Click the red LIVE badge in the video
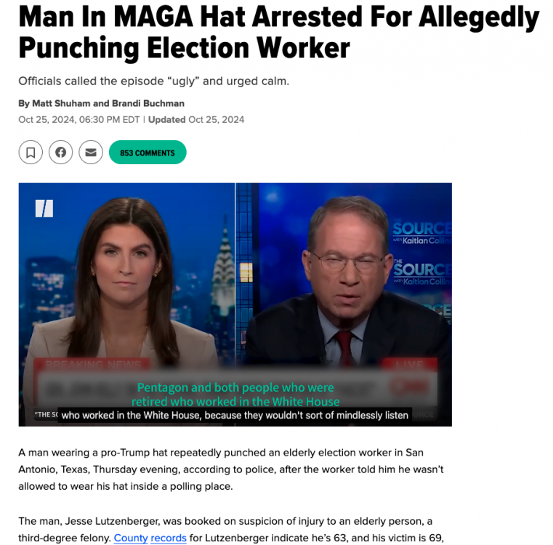The image size is (553, 545). coord(410,364)
